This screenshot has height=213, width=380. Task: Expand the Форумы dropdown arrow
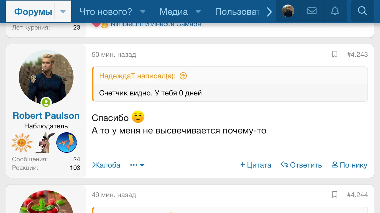pyautogui.click(x=63, y=12)
